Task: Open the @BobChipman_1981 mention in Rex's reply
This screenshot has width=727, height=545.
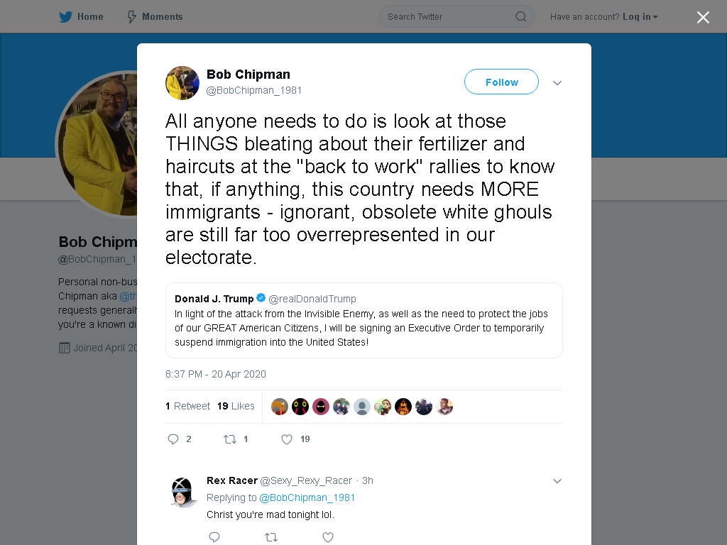Action: (x=307, y=497)
